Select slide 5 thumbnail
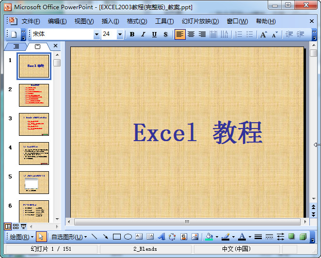The height and width of the screenshot is (258, 321). 34,182
